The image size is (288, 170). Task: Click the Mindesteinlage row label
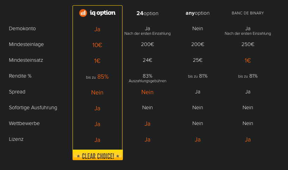[26, 45]
